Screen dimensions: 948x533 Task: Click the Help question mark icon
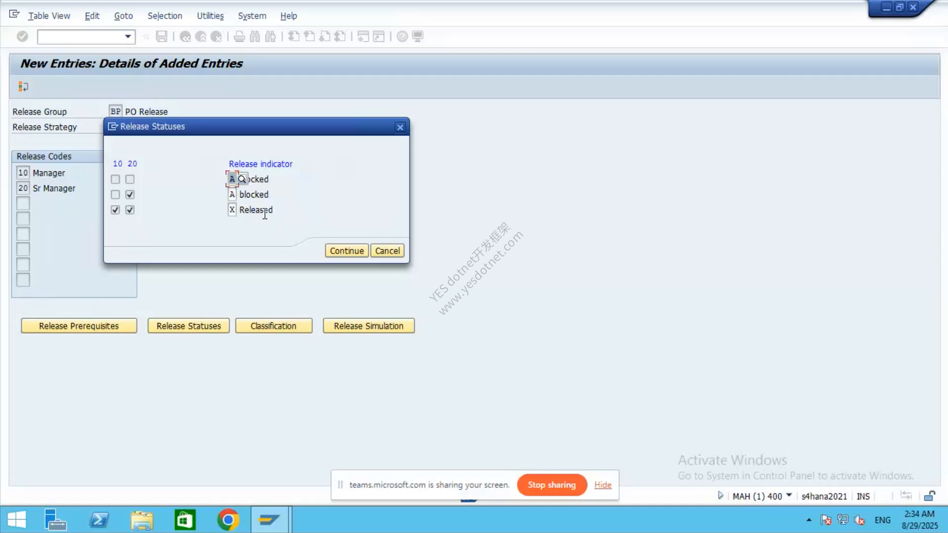tap(402, 37)
